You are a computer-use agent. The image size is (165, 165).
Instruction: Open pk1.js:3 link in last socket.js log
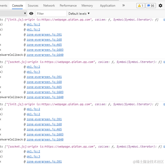pyautogui.click(x=33, y=156)
